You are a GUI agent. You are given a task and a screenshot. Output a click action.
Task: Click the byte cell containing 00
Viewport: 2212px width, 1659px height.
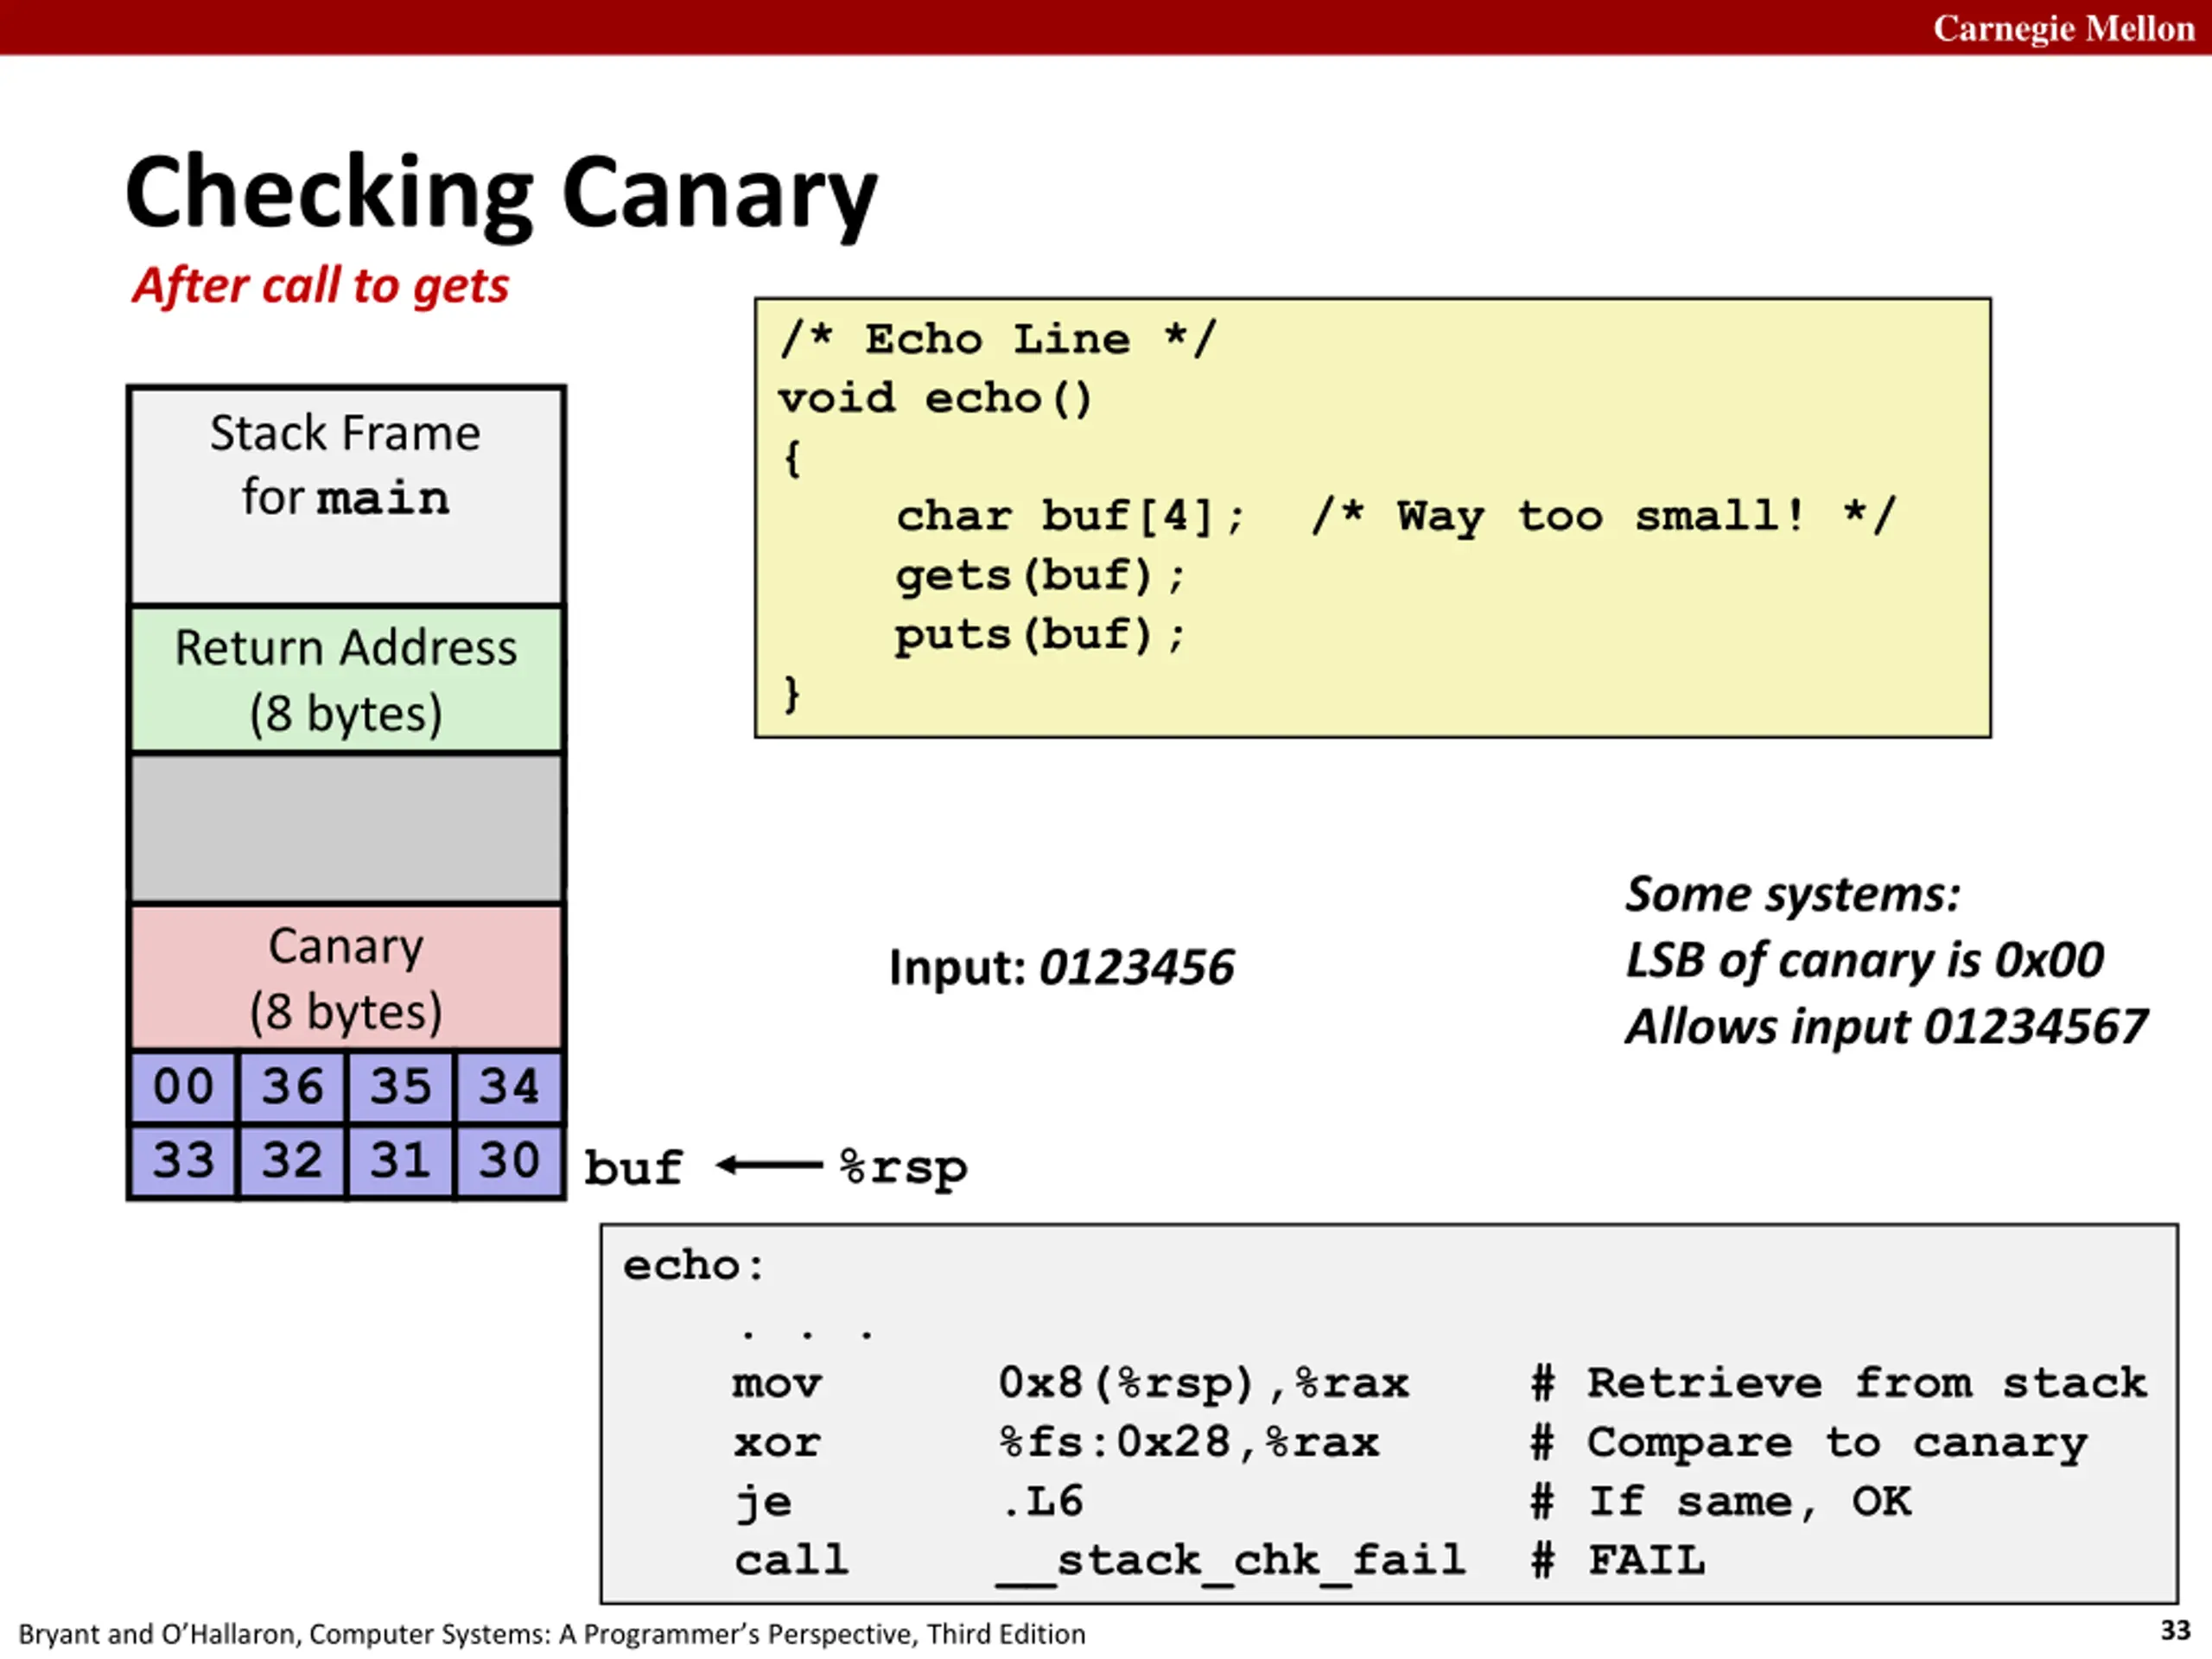pyautogui.click(x=183, y=1086)
